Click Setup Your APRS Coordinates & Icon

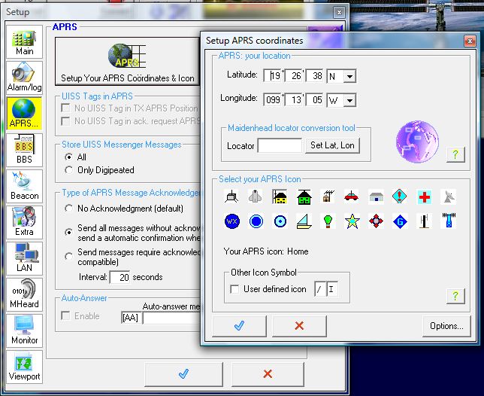127,61
